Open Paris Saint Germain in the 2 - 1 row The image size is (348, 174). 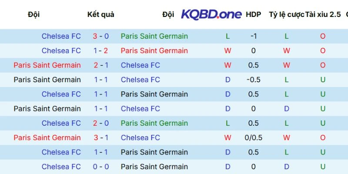47,65
